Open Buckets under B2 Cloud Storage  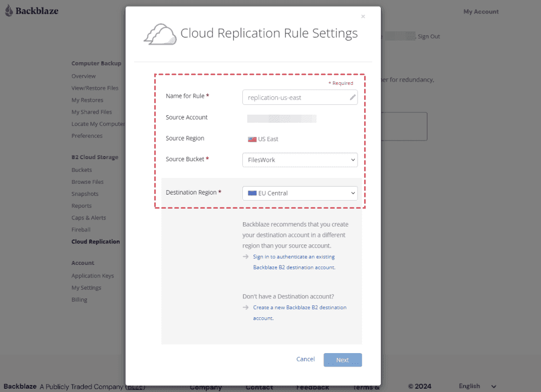[x=82, y=170]
